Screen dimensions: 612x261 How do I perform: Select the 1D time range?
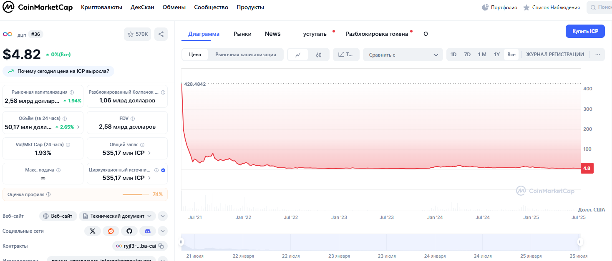(453, 55)
